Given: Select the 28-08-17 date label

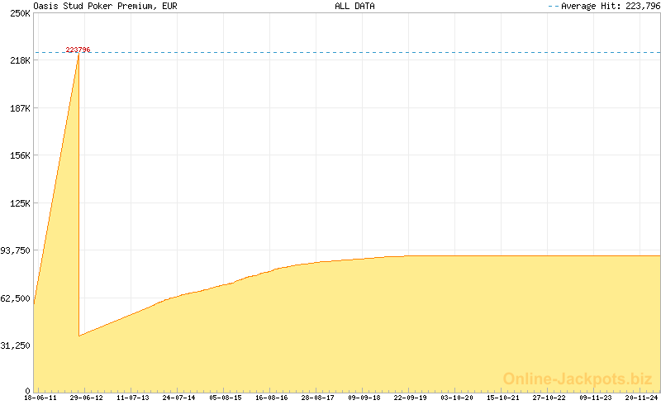Looking at the screenshot, I should pyautogui.click(x=318, y=398).
